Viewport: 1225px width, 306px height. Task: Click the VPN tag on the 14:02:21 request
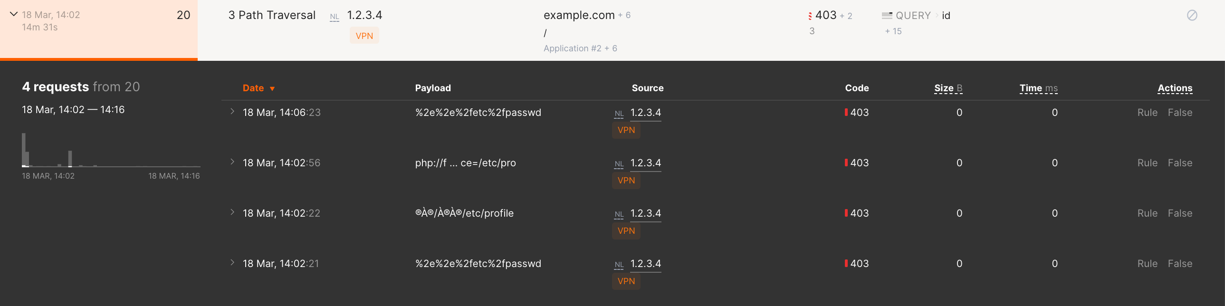(x=626, y=281)
